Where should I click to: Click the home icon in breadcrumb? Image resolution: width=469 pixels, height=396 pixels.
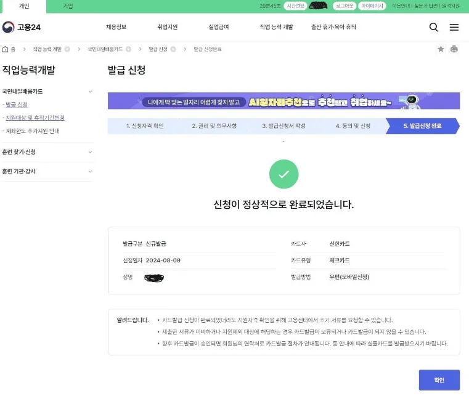pyautogui.click(x=5, y=49)
